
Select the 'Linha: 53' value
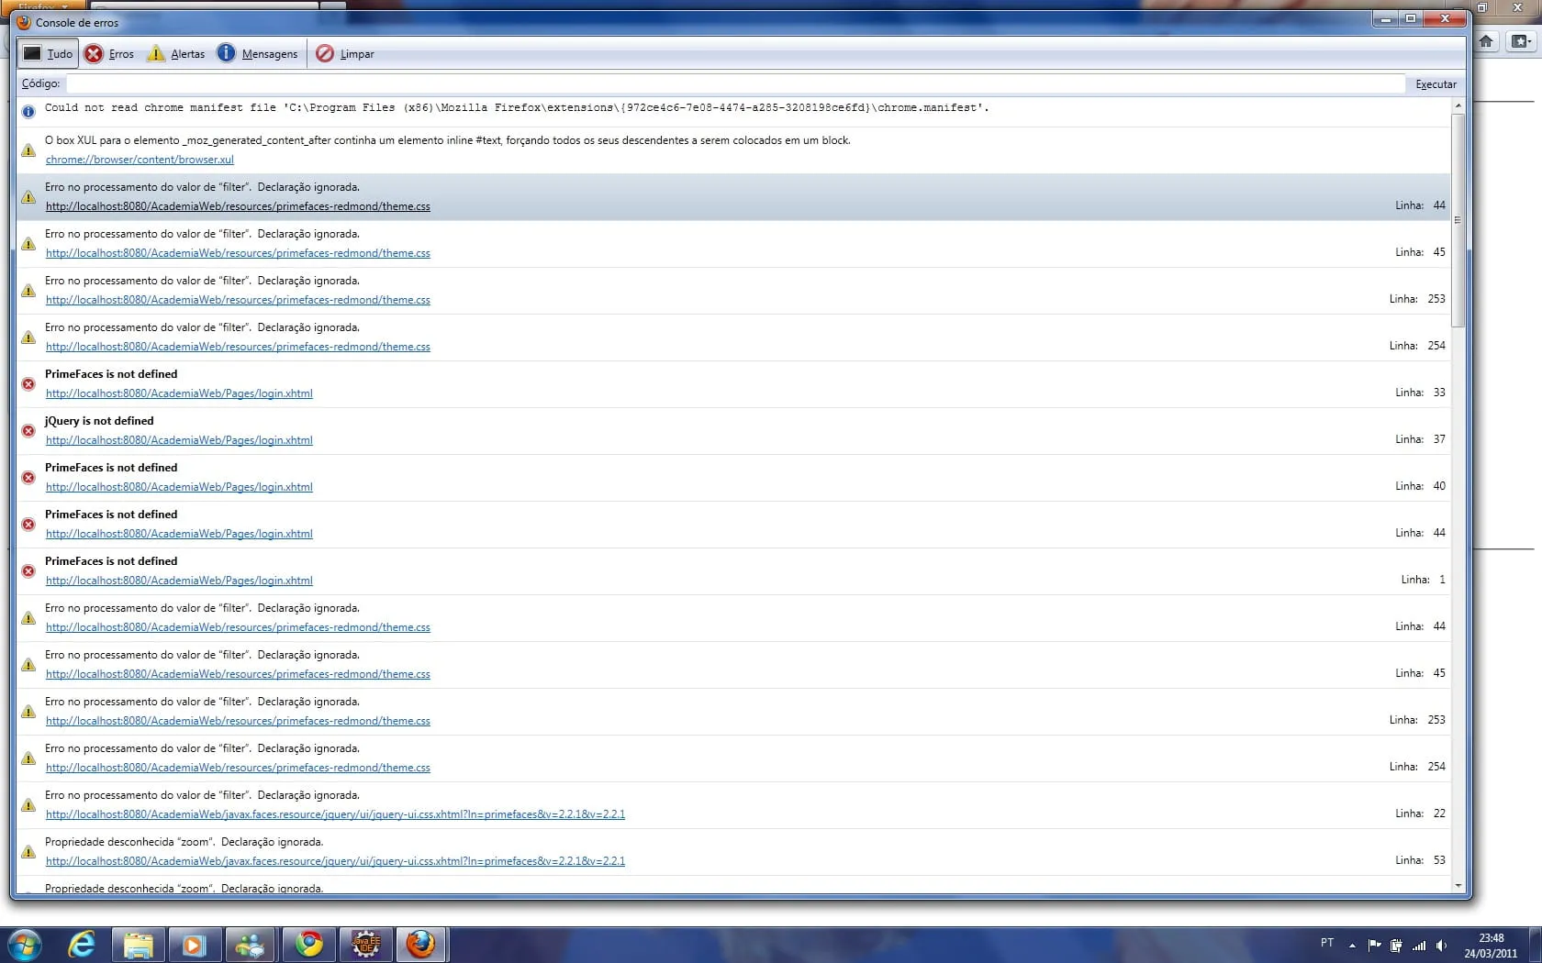click(1420, 860)
